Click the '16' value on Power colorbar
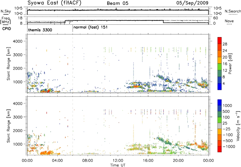The width and height of the screenshot is (241, 167). pos(225,64)
